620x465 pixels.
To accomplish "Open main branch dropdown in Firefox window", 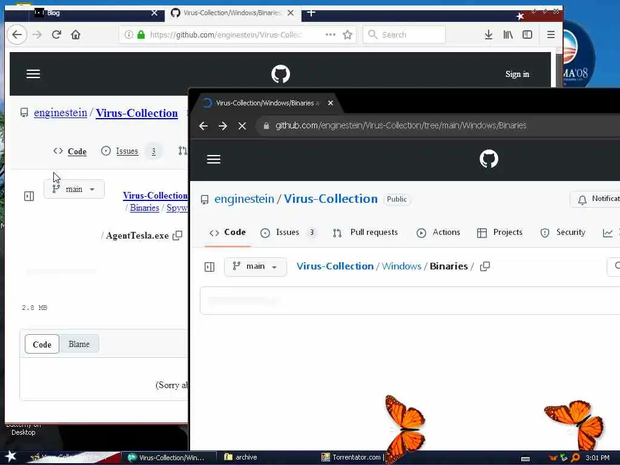I will pyautogui.click(x=74, y=189).
